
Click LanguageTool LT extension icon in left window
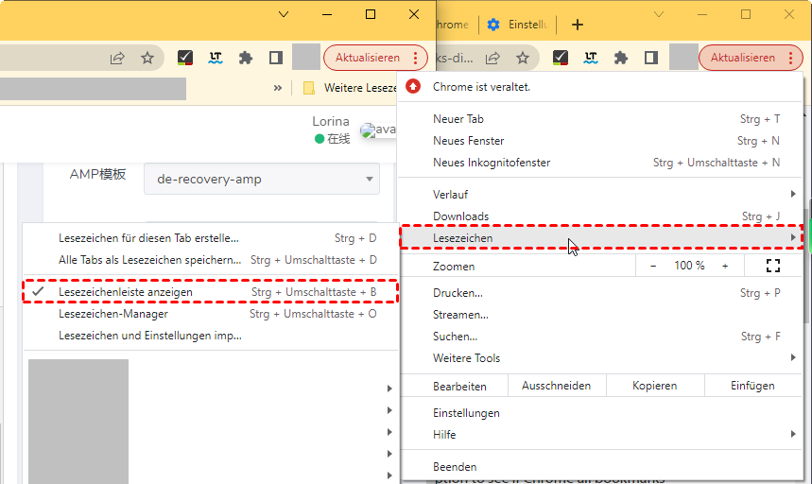coord(216,58)
